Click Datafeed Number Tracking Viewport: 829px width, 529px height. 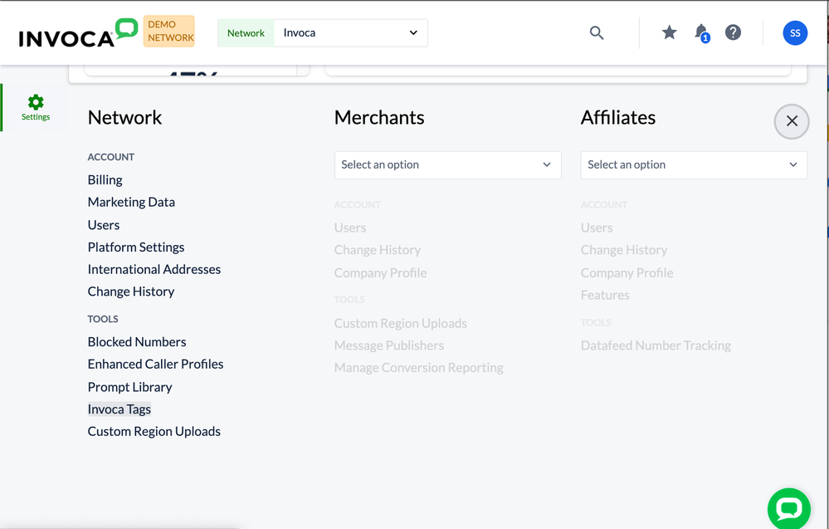(656, 345)
